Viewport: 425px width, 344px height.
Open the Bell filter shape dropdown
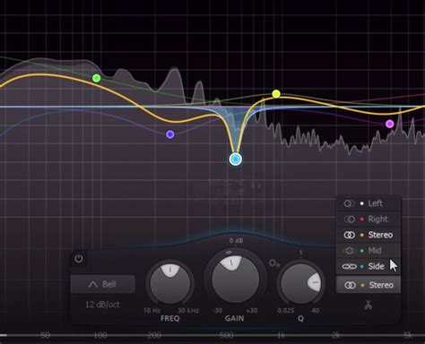[x=103, y=284]
